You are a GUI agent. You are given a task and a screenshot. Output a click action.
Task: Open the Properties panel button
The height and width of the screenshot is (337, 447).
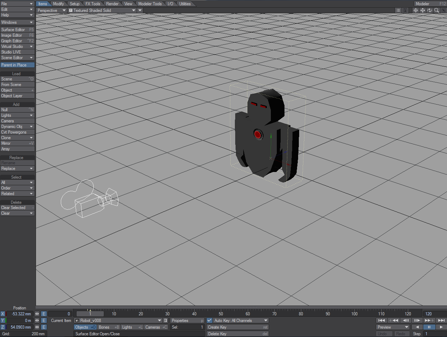click(187, 321)
